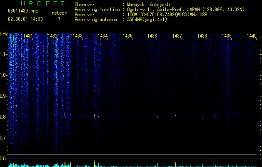Click the 1438 time marker
262x167 pixels.
[x=202, y=36]
